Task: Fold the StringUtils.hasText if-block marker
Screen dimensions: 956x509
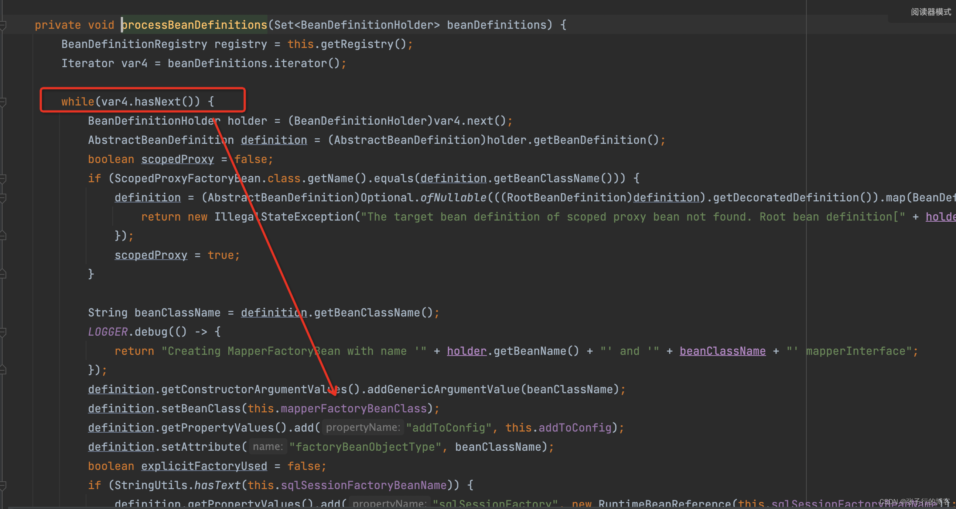Action: click(3, 485)
